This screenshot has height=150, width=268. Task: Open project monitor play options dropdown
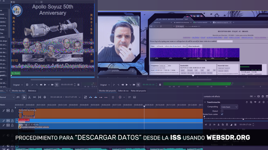(130, 85)
